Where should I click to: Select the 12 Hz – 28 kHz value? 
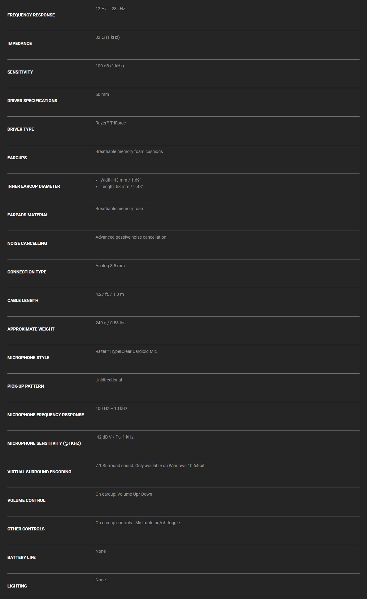[110, 9]
